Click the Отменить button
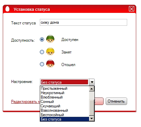Image resolution: width=141 pixels, height=127 pixels. 116,101
